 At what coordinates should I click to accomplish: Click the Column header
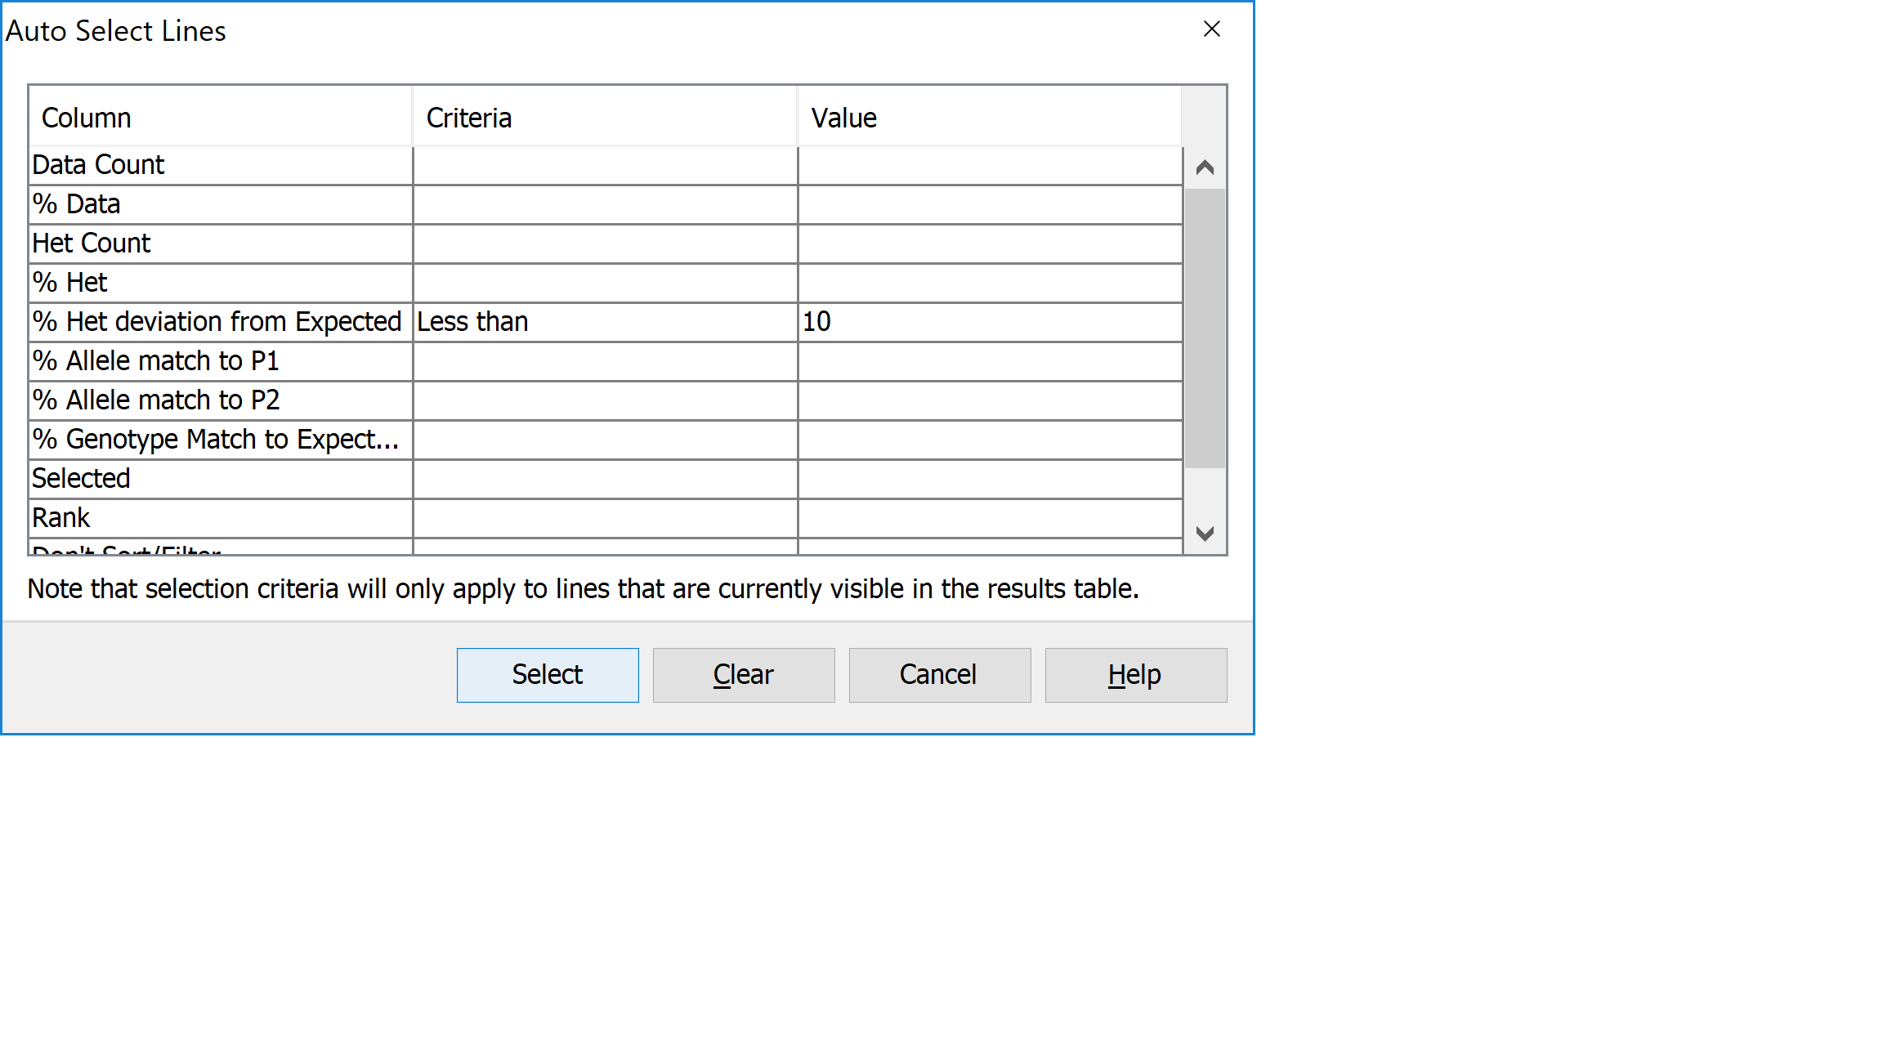tap(221, 118)
